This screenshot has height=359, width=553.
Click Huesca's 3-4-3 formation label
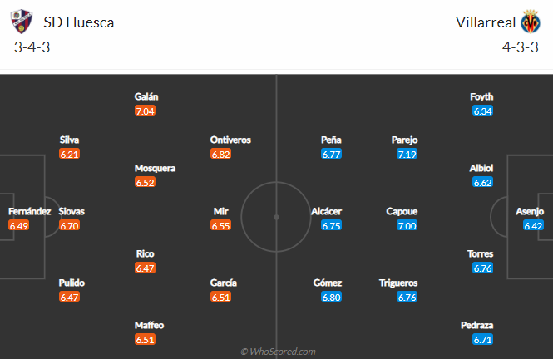click(31, 48)
